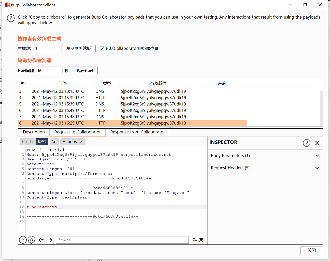Click the 评论 column header

[221, 83]
